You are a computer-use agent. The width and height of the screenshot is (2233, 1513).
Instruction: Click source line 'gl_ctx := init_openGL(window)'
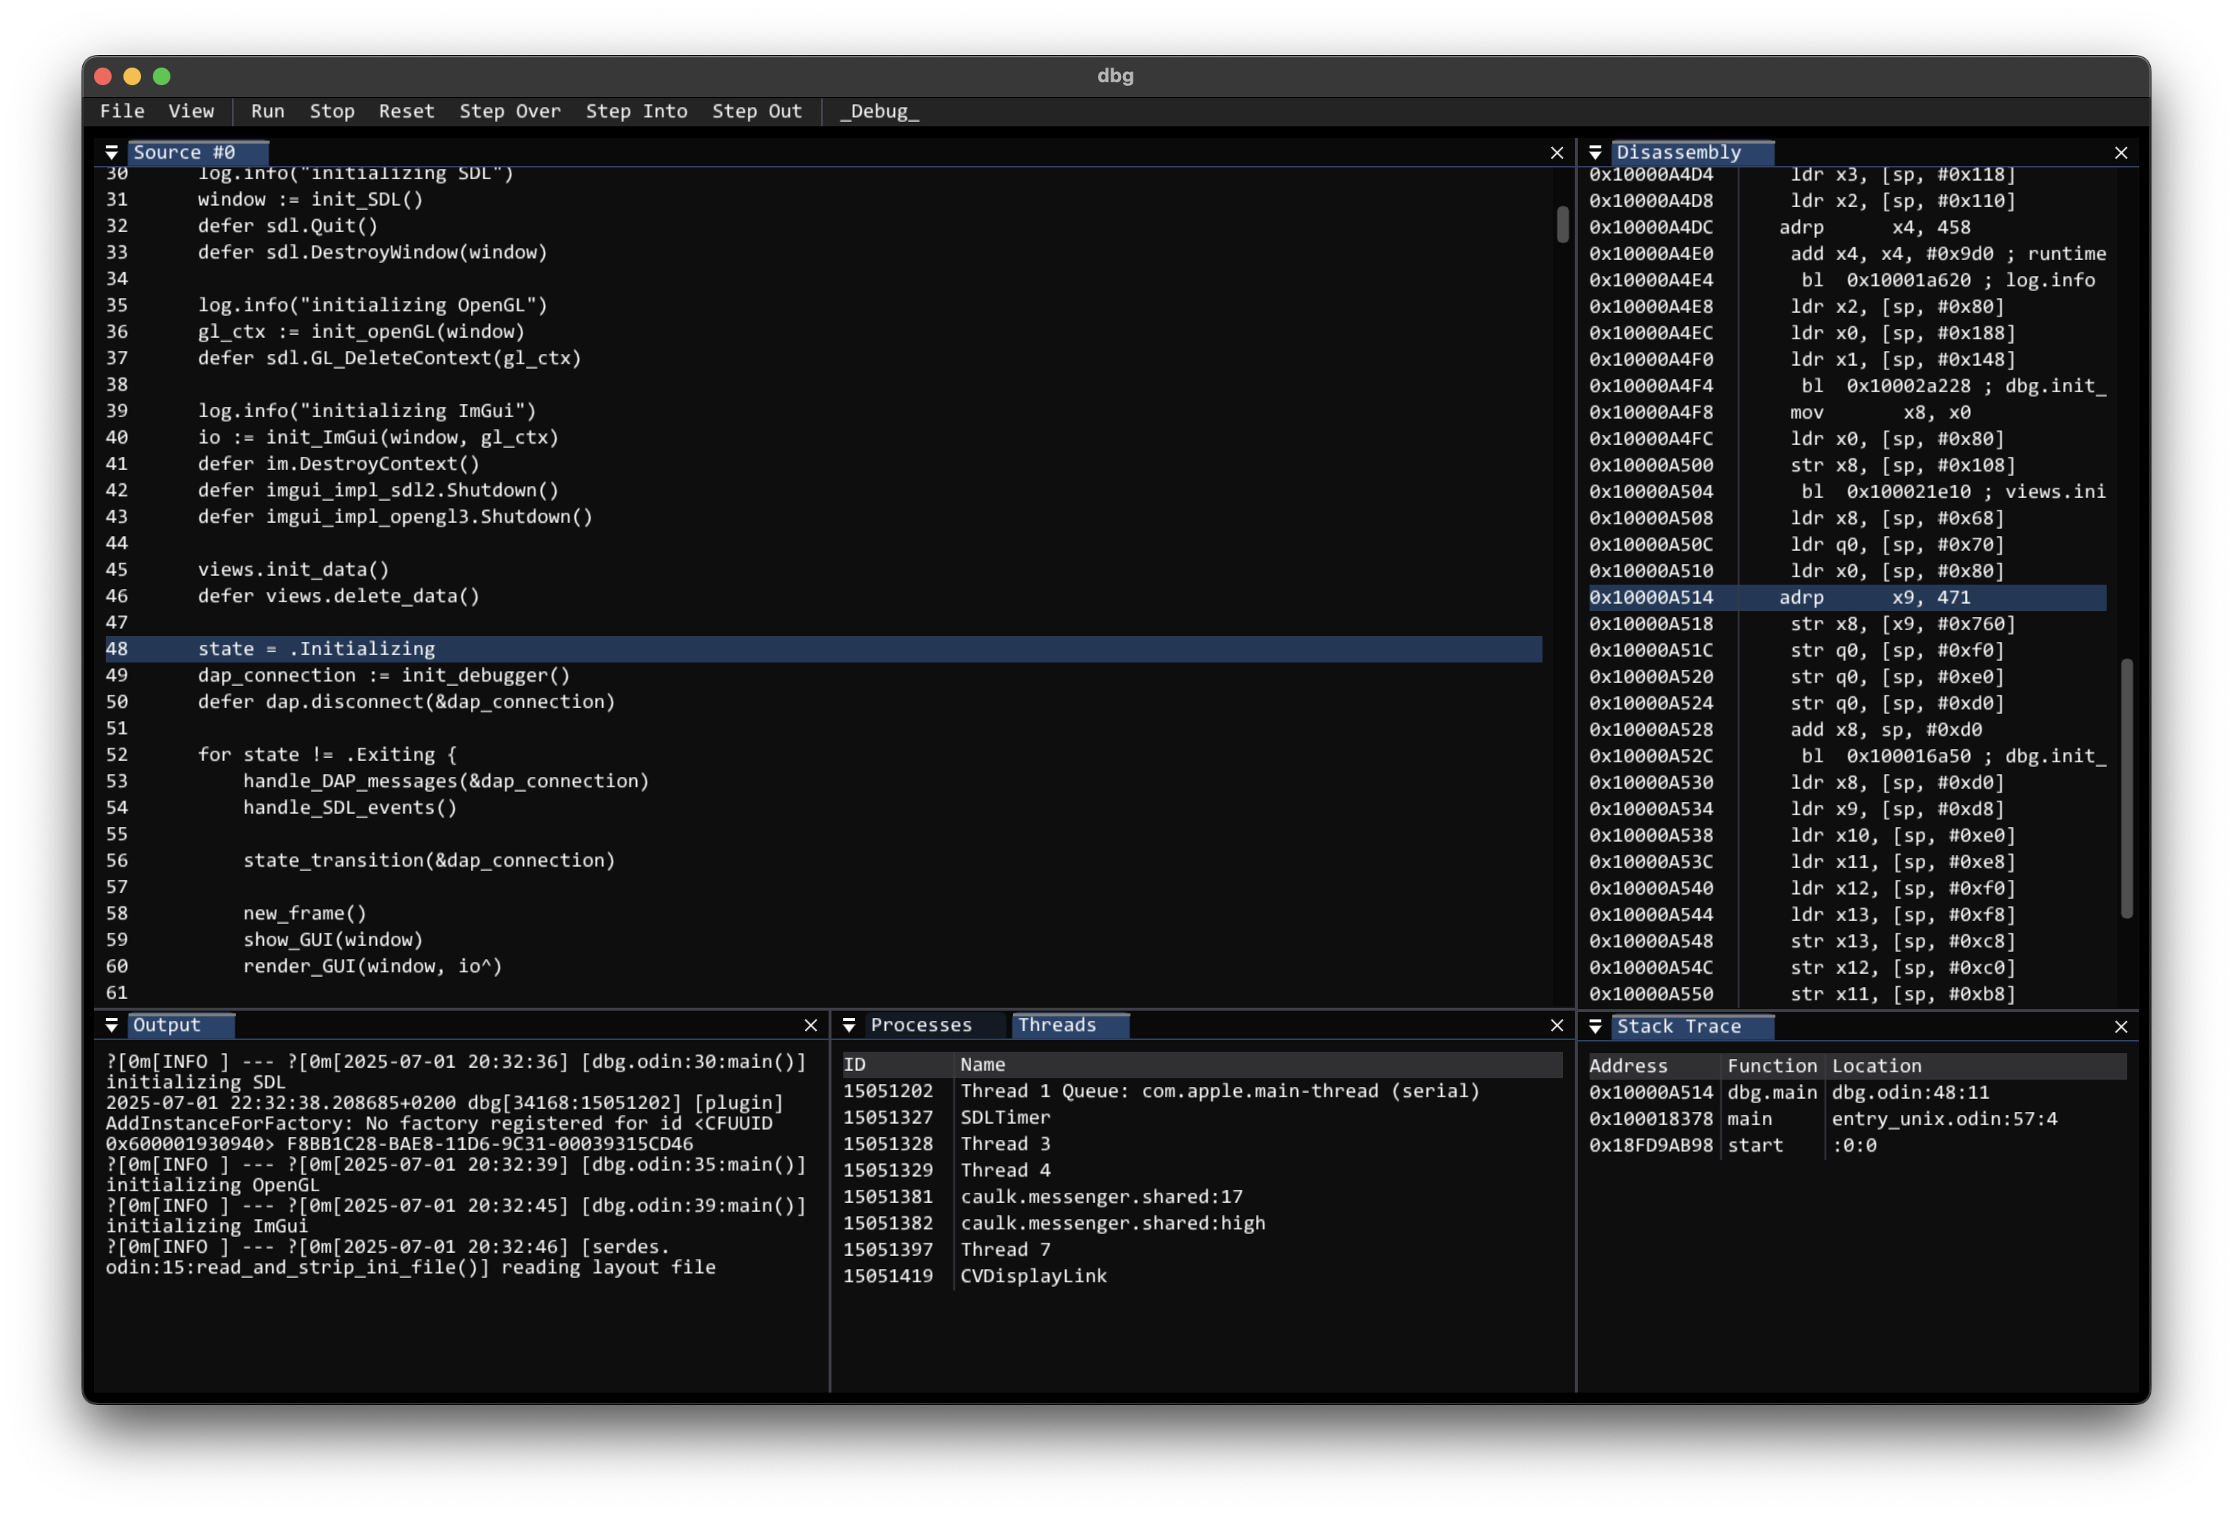(x=361, y=331)
